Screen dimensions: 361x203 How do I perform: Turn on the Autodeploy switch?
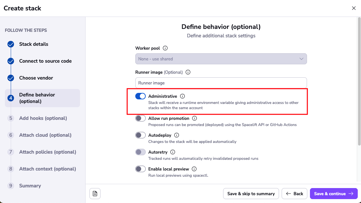(140, 135)
